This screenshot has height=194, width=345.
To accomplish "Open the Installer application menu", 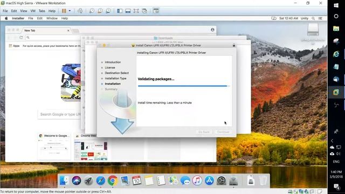I will (18, 18).
